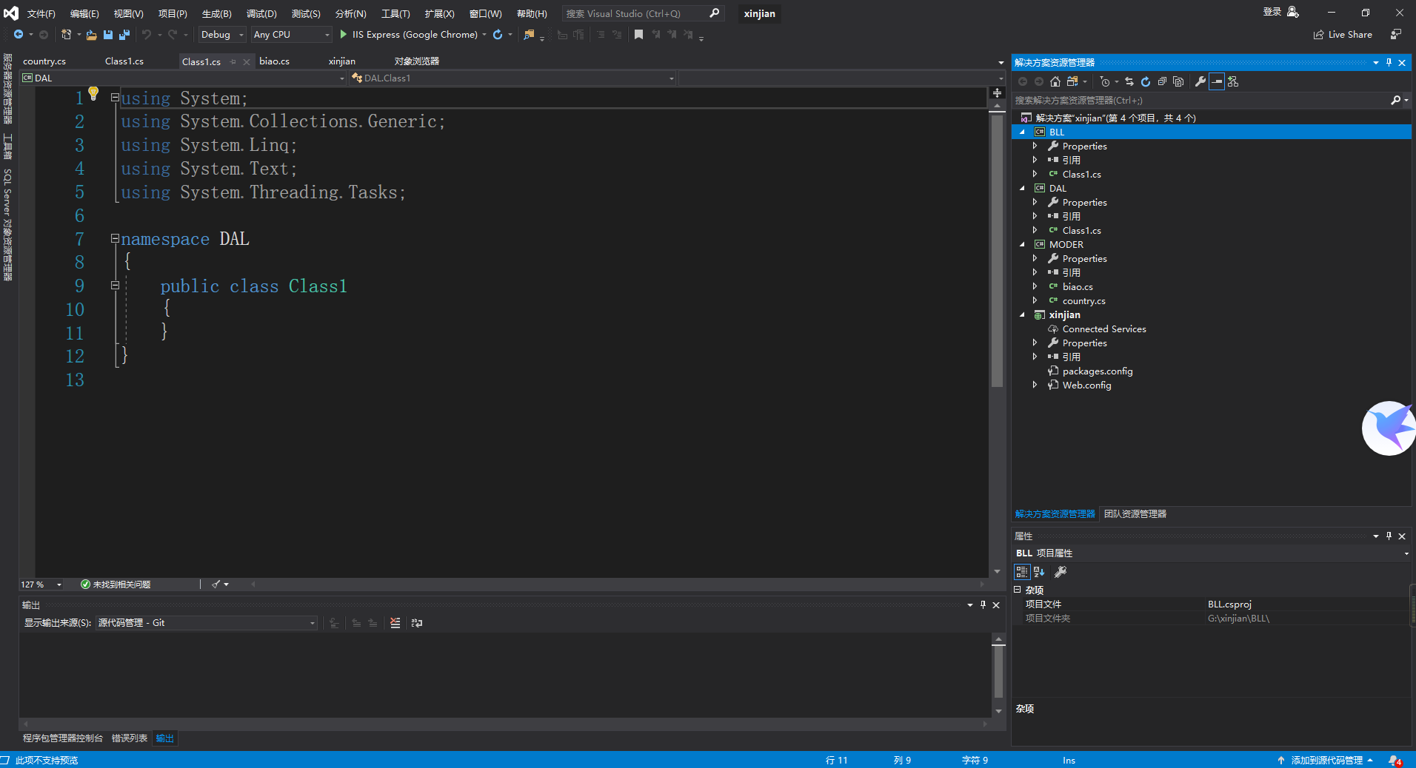1416x768 pixels.
Task: Open the 文件(F) menu
Action: click(x=41, y=13)
